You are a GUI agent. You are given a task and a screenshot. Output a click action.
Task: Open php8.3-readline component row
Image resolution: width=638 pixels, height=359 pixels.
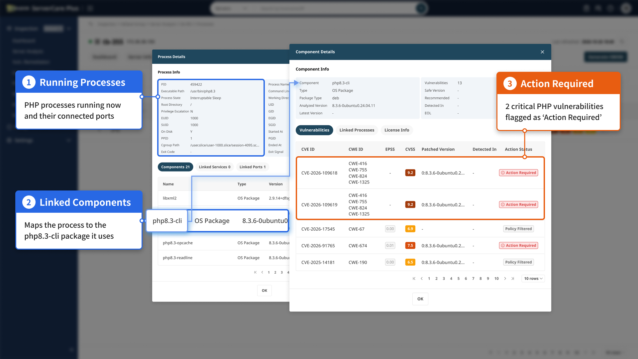224,258
